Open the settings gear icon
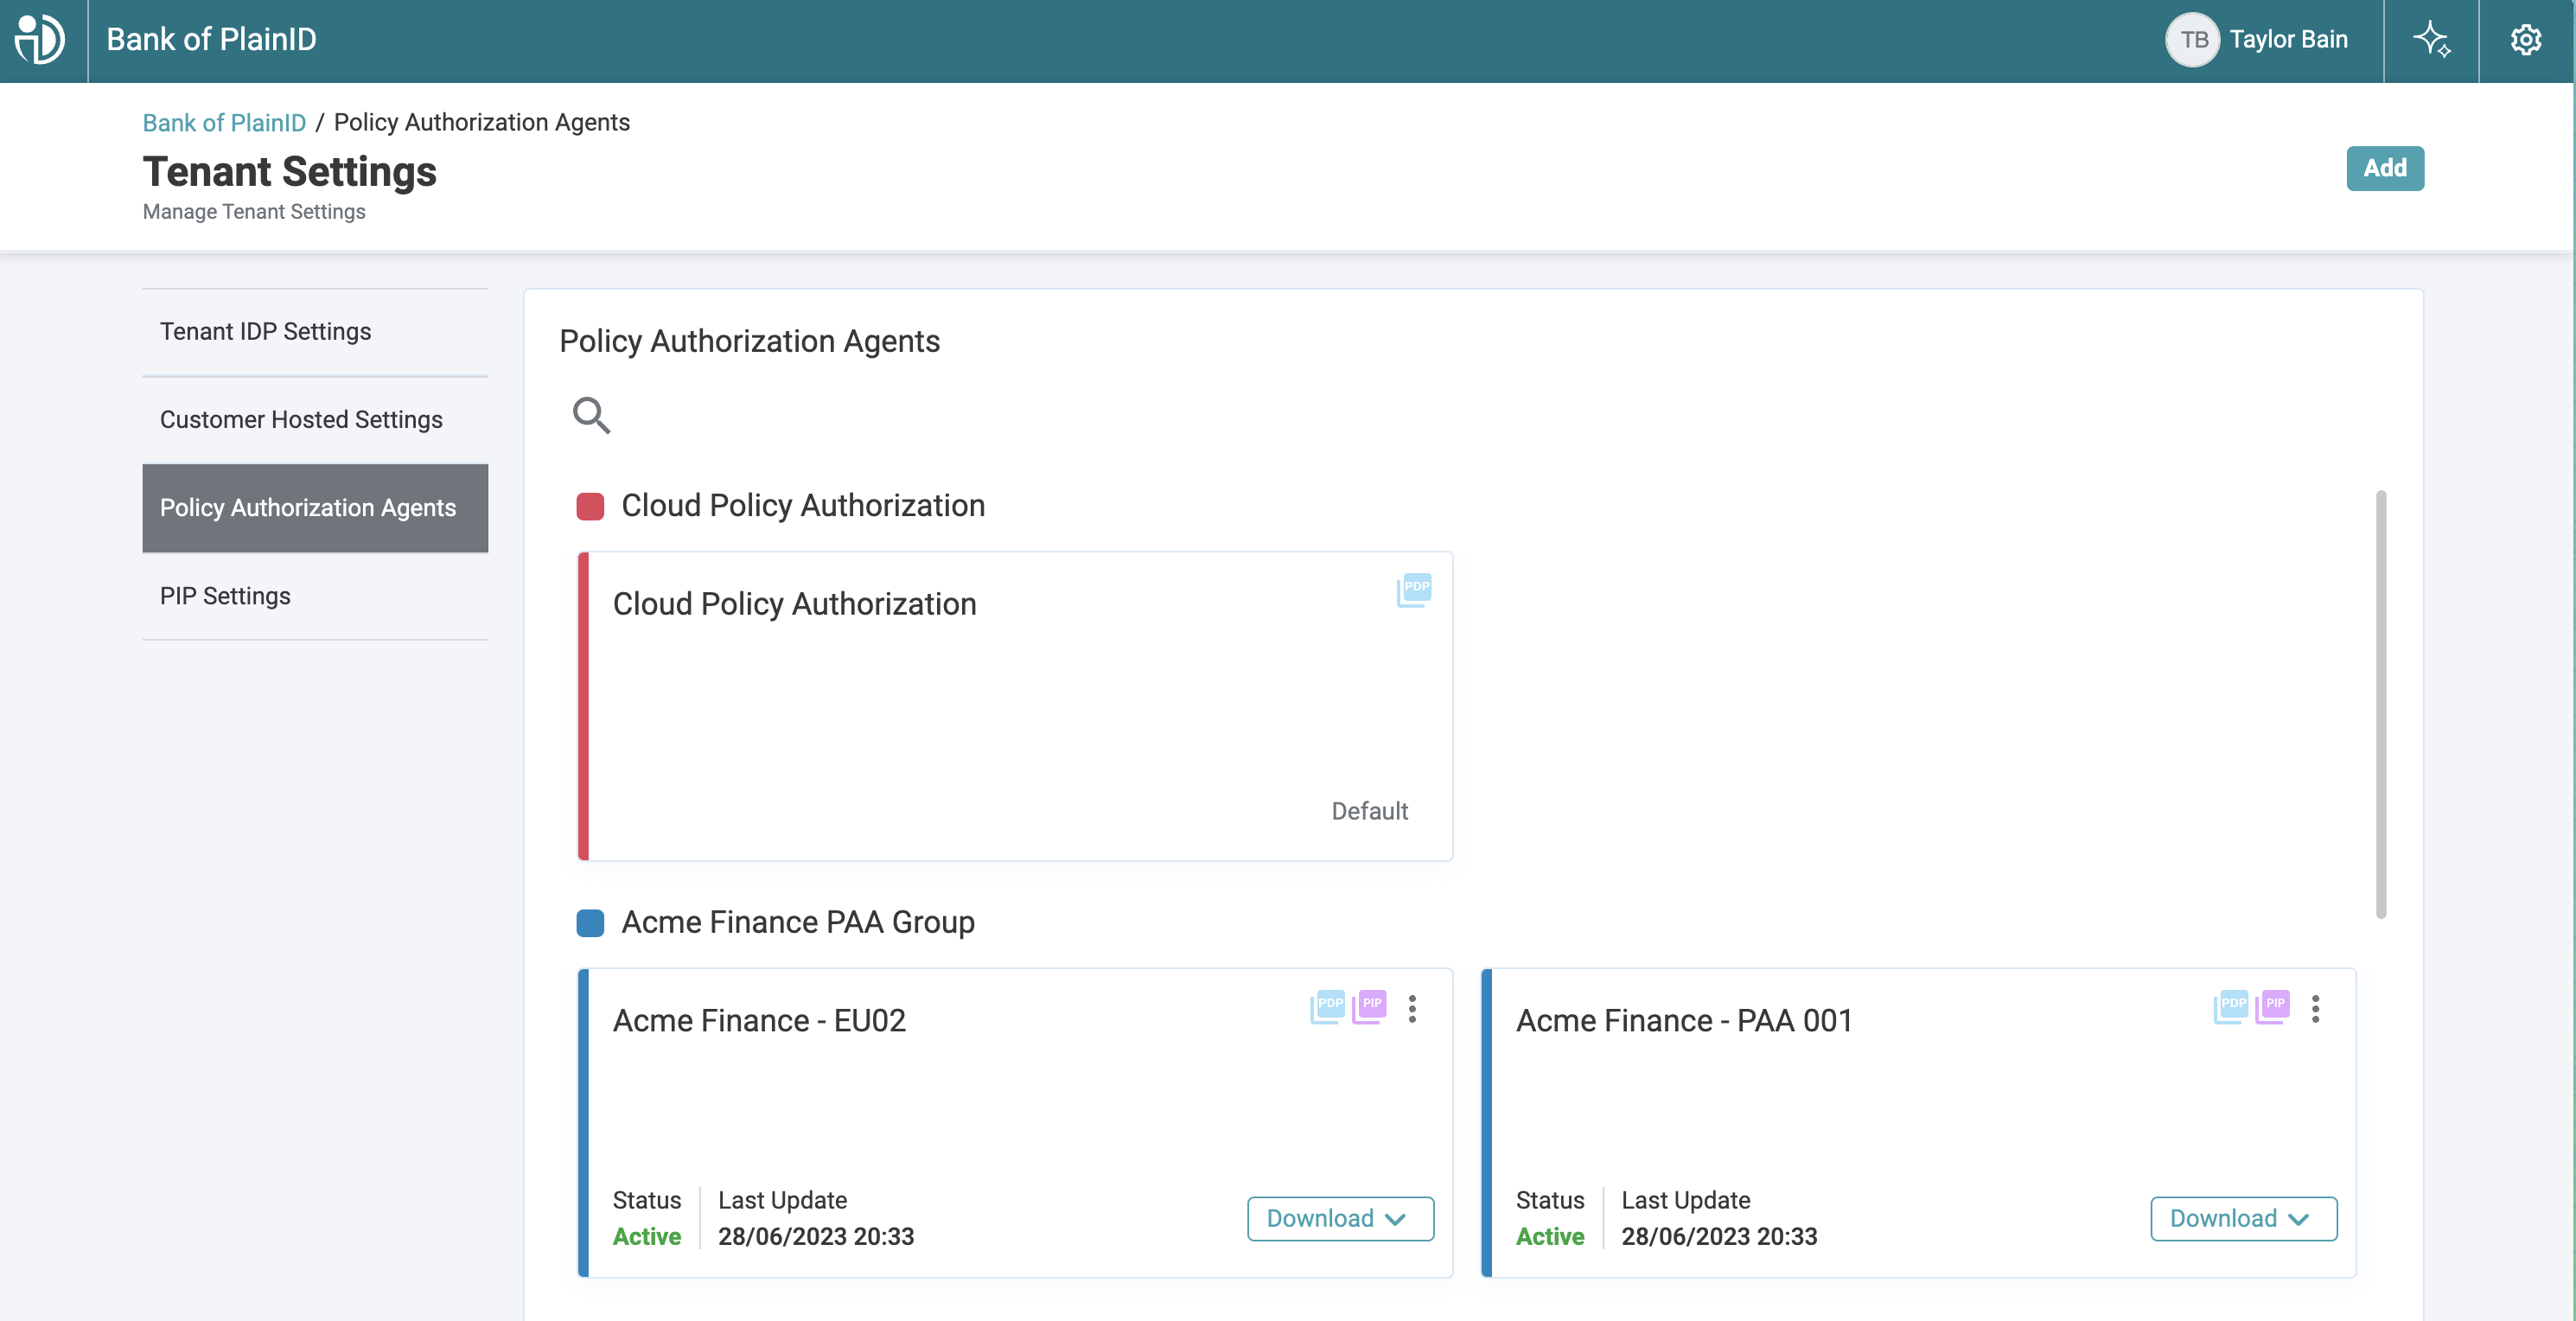Image resolution: width=2576 pixels, height=1321 pixels. coord(2526,40)
